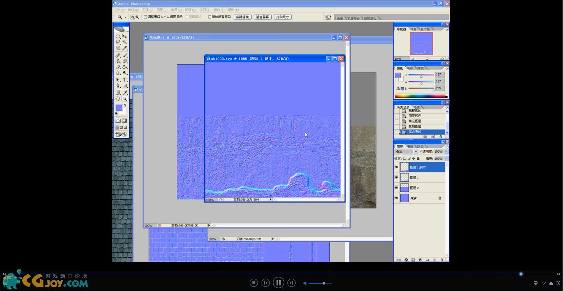Toggle lock transparent pixels in Layers panel
Screen dimensions: 563x291
click(404, 158)
